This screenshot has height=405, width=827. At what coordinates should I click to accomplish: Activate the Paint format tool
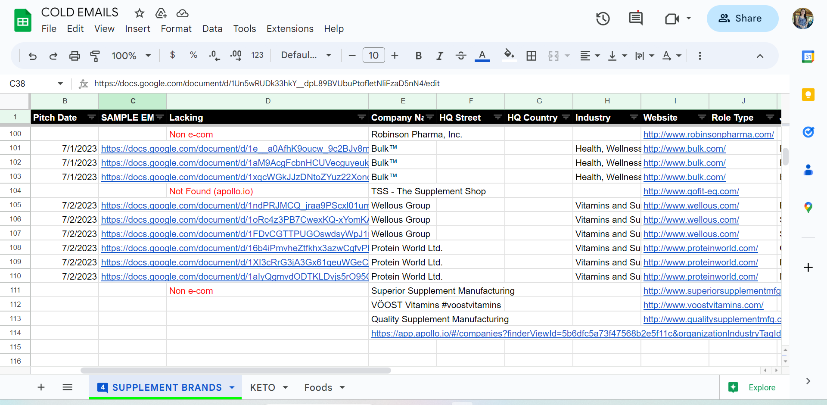tap(95, 56)
